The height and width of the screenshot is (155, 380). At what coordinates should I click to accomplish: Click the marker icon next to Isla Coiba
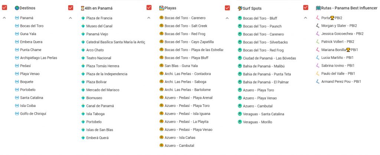17,106
